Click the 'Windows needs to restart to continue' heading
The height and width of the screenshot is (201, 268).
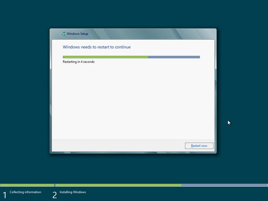coord(96,47)
